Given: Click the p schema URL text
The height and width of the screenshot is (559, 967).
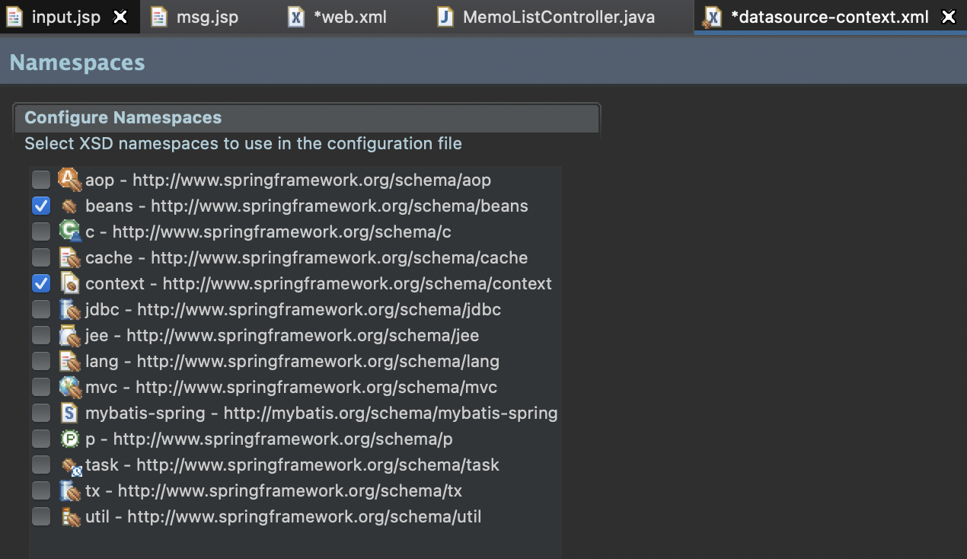Looking at the screenshot, I should (283, 439).
